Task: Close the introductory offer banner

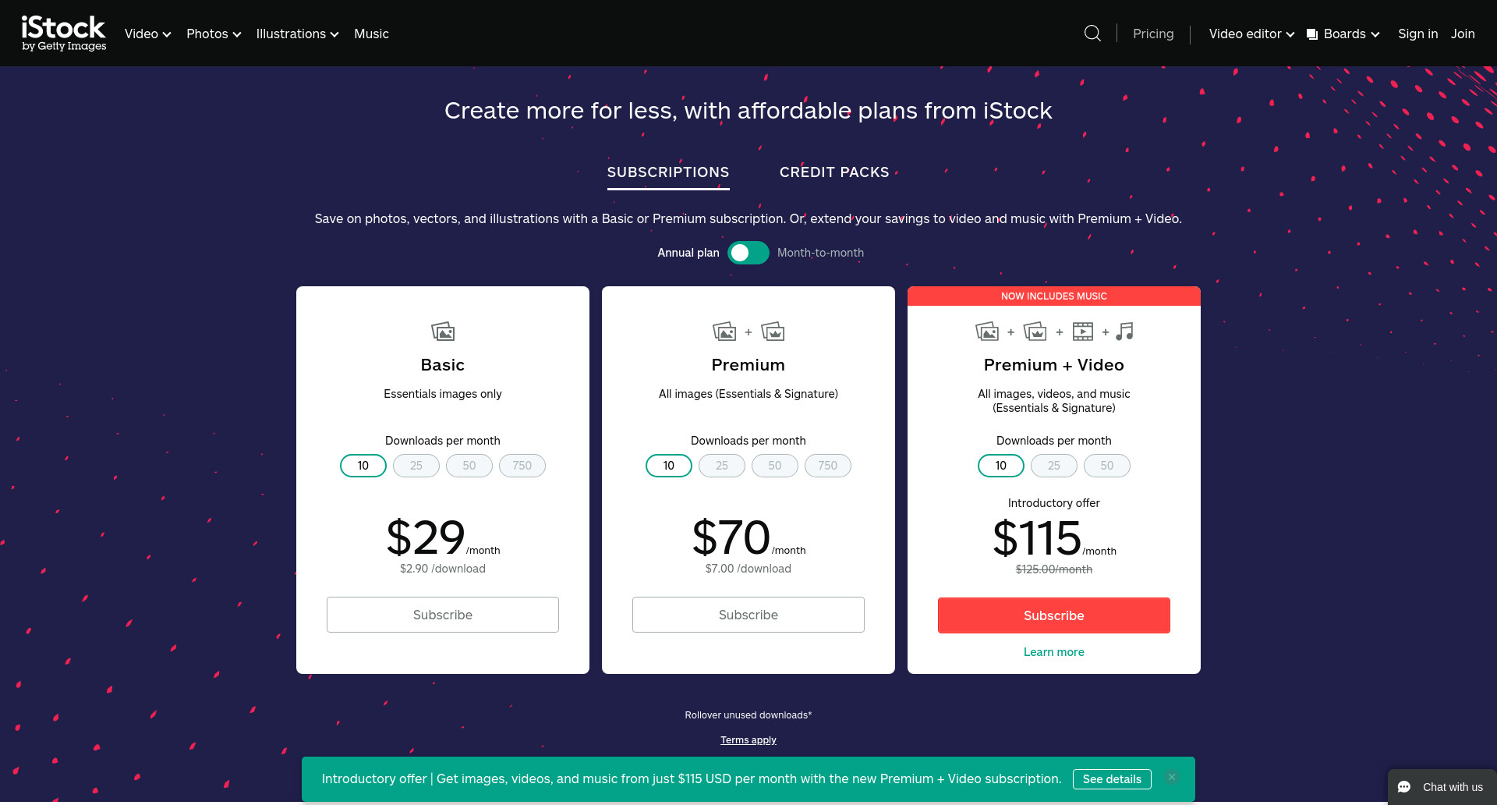Action: click(1171, 777)
